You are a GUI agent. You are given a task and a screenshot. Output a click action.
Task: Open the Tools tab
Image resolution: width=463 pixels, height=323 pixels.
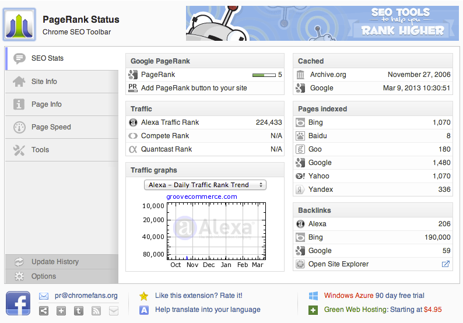pyautogui.click(x=62, y=150)
